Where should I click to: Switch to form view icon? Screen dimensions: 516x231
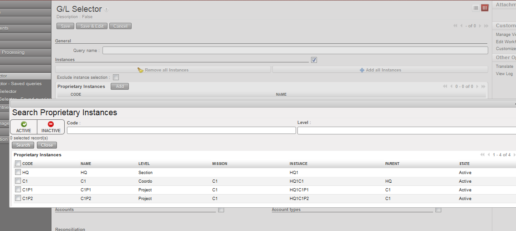[485, 8]
